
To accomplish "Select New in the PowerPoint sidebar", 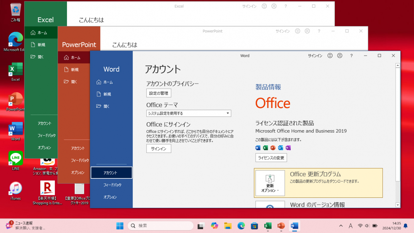I will click(73, 70).
